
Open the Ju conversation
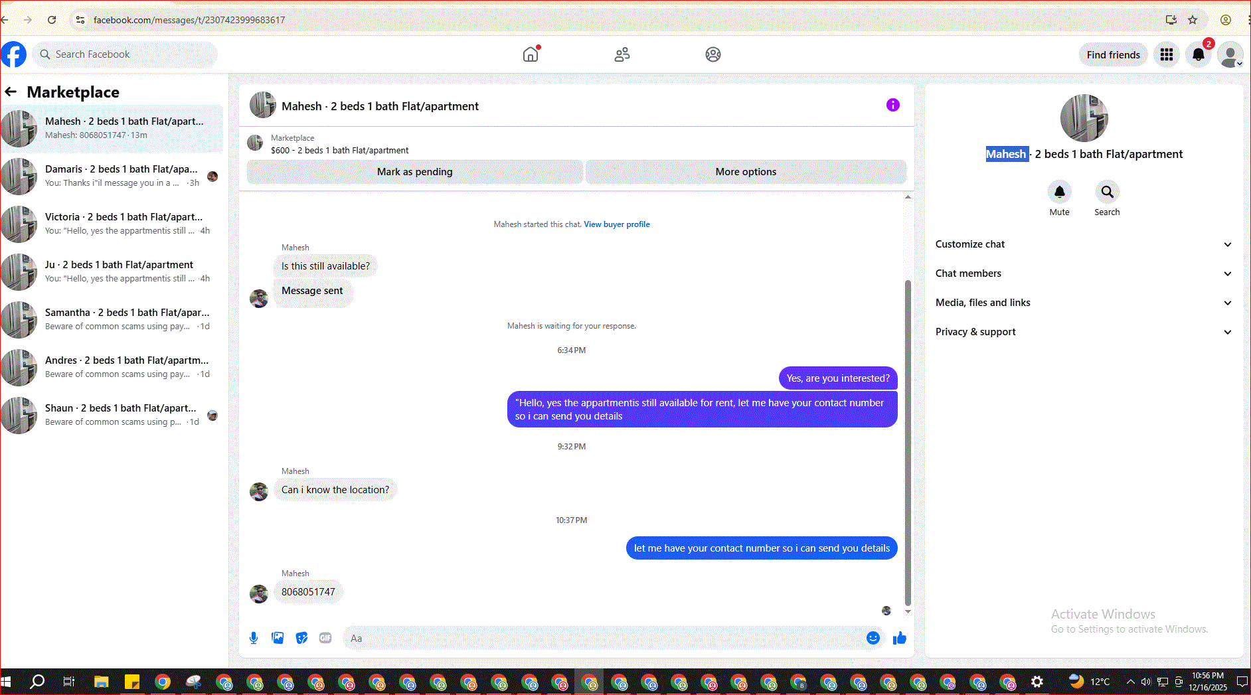112,271
